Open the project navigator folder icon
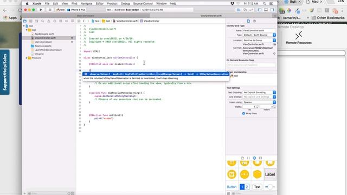Screen dimensions: 347x195 point(25,21)
